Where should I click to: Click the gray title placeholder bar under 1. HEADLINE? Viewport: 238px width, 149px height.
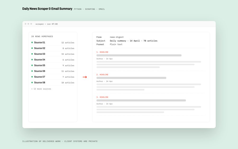(139, 55)
